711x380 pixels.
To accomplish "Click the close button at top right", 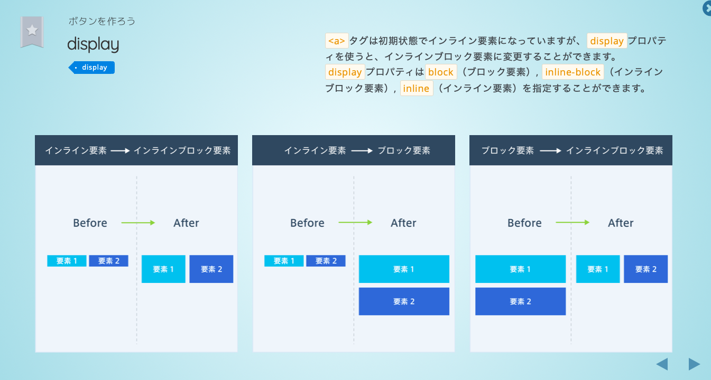I will click(x=707, y=8).
